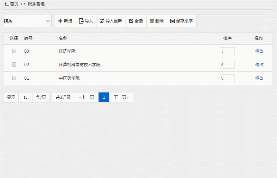
Task: Click the checkmark icon for 全选
Action: [x=131, y=21]
